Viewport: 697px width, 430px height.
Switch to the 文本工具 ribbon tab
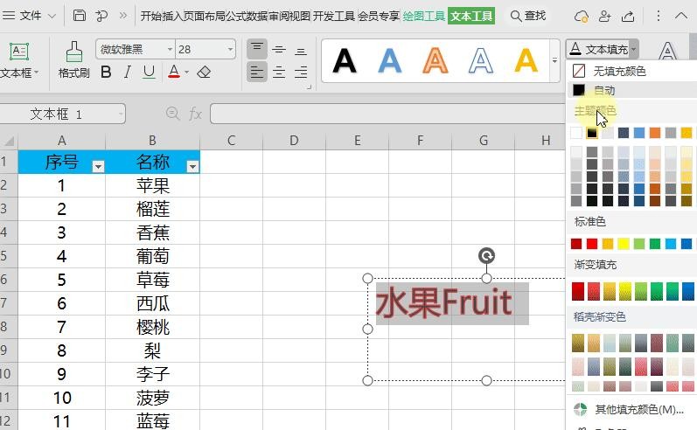tap(471, 16)
